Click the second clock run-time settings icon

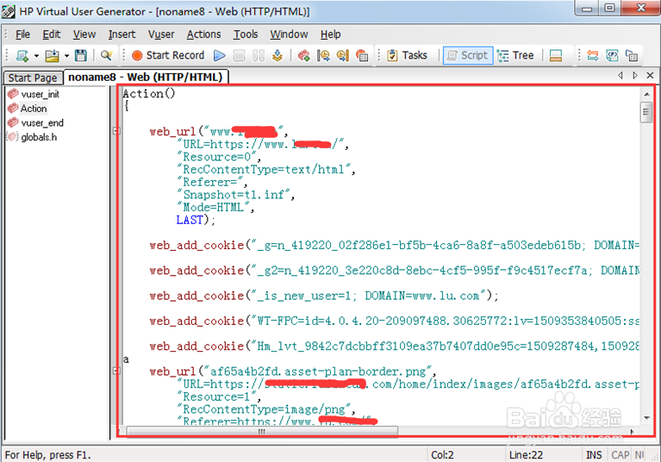[x=343, y=56]
